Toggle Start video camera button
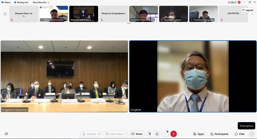This screenshot has height=139, width=257. point(114,134)
